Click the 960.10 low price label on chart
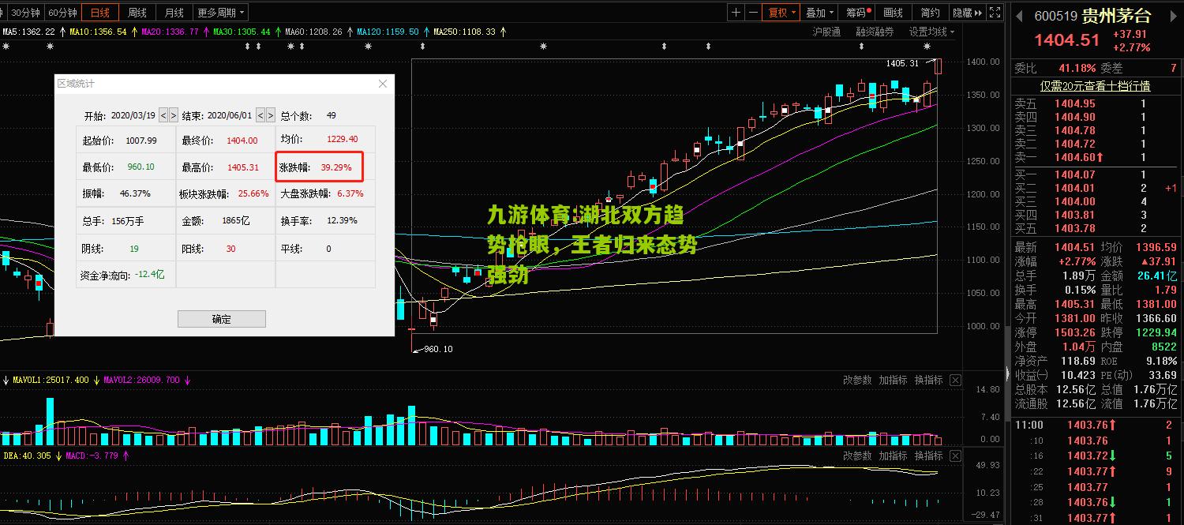The height and width of the screenshot is (525, 1184). 438,349
